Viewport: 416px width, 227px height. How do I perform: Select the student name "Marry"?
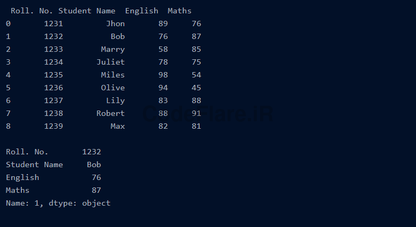(x=112, y=49)
